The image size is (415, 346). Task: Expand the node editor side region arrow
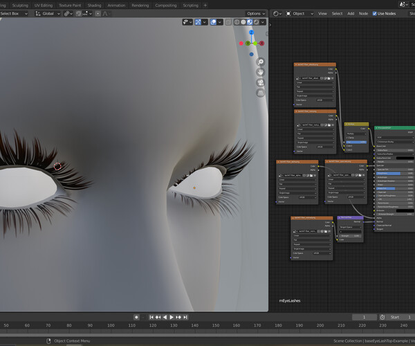point(270,25)
